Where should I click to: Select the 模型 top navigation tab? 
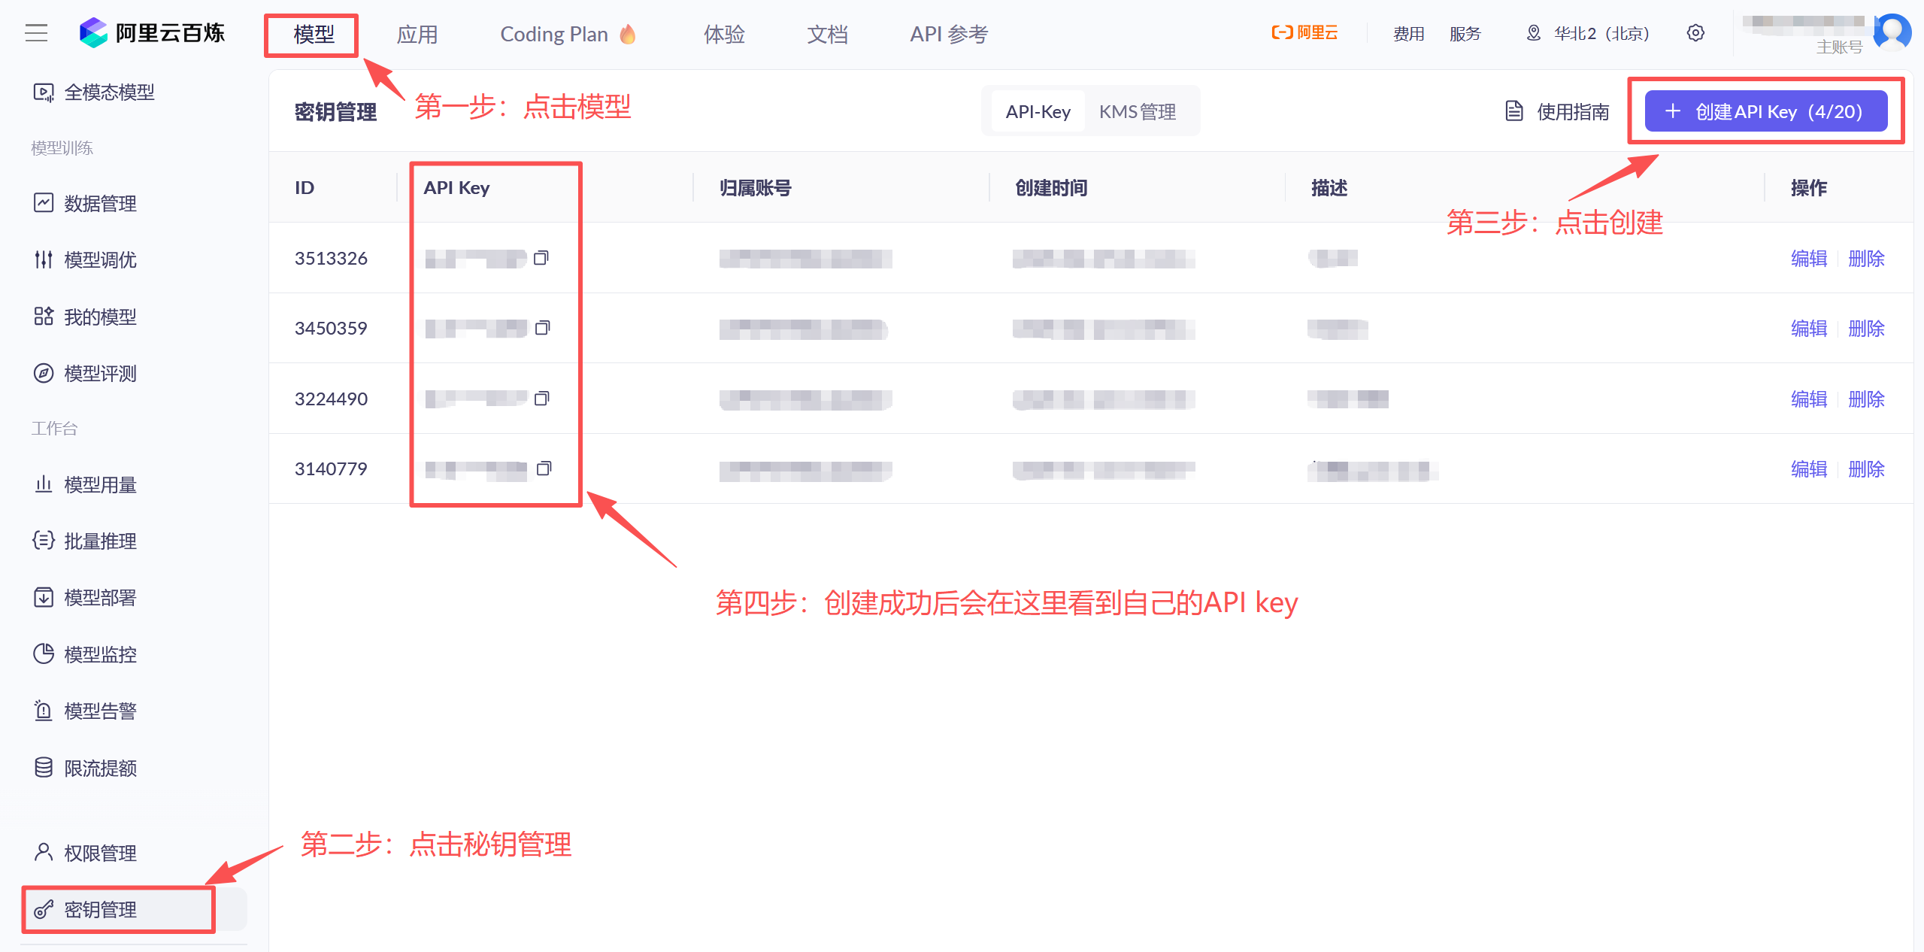point(314,34)
